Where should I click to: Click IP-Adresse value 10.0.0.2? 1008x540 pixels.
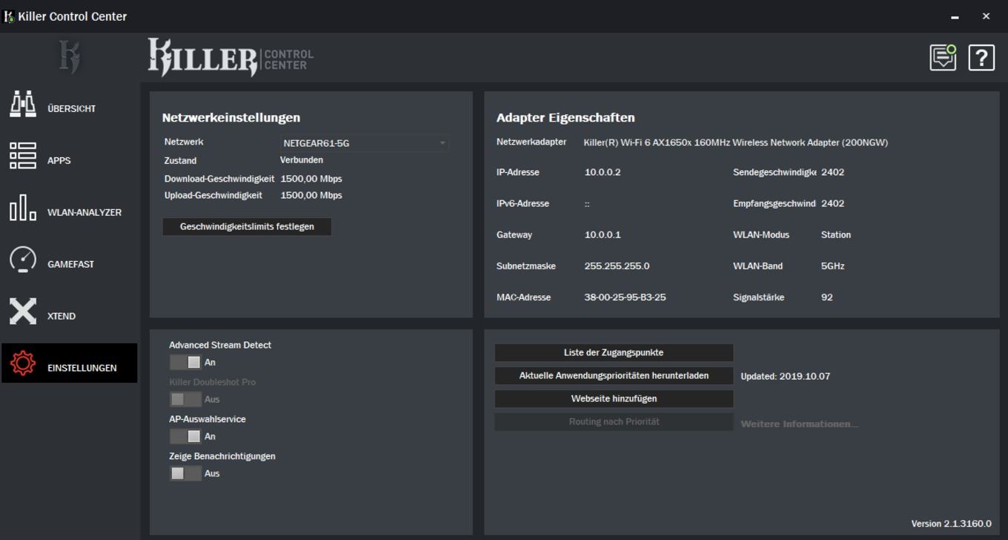point(603,172)
